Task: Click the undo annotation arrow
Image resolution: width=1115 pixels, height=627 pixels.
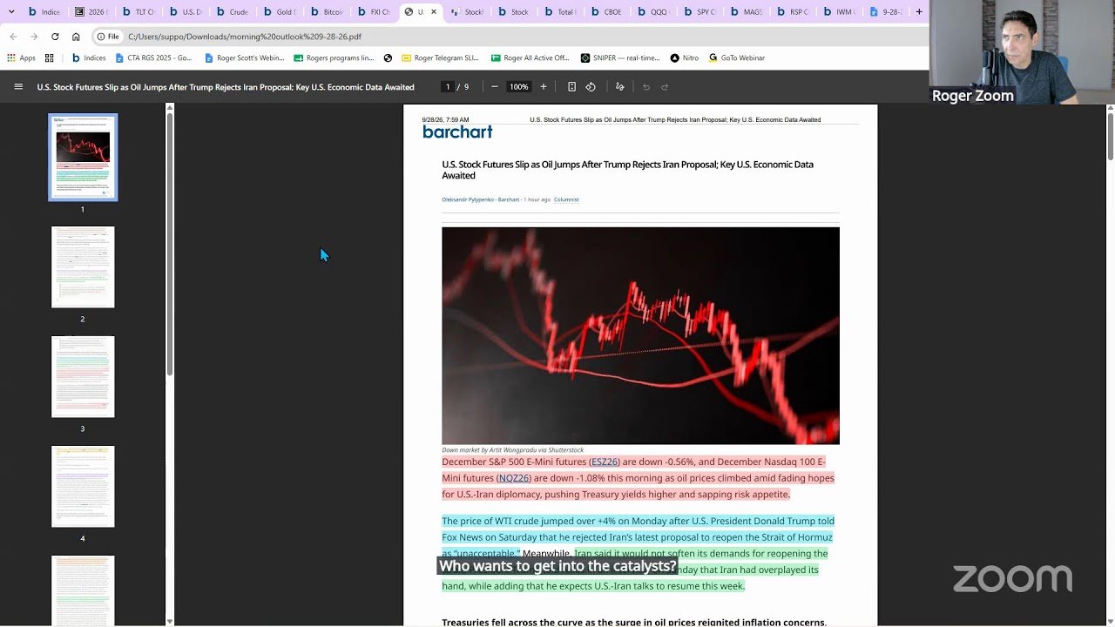Action: [646, 87]
